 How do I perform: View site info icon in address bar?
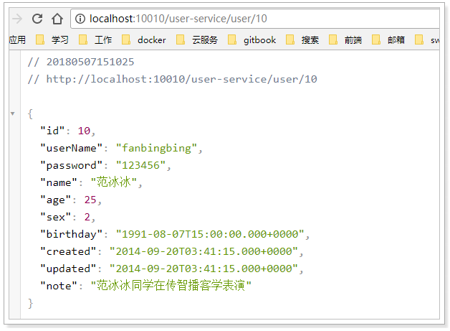(80, 19)
